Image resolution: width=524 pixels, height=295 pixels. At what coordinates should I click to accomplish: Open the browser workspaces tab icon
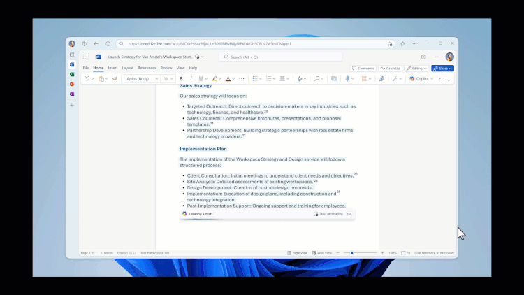tap(85, 43)
